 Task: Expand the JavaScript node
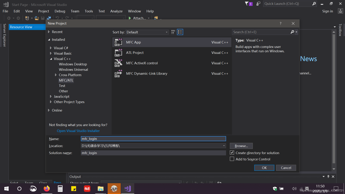[51, 96]
